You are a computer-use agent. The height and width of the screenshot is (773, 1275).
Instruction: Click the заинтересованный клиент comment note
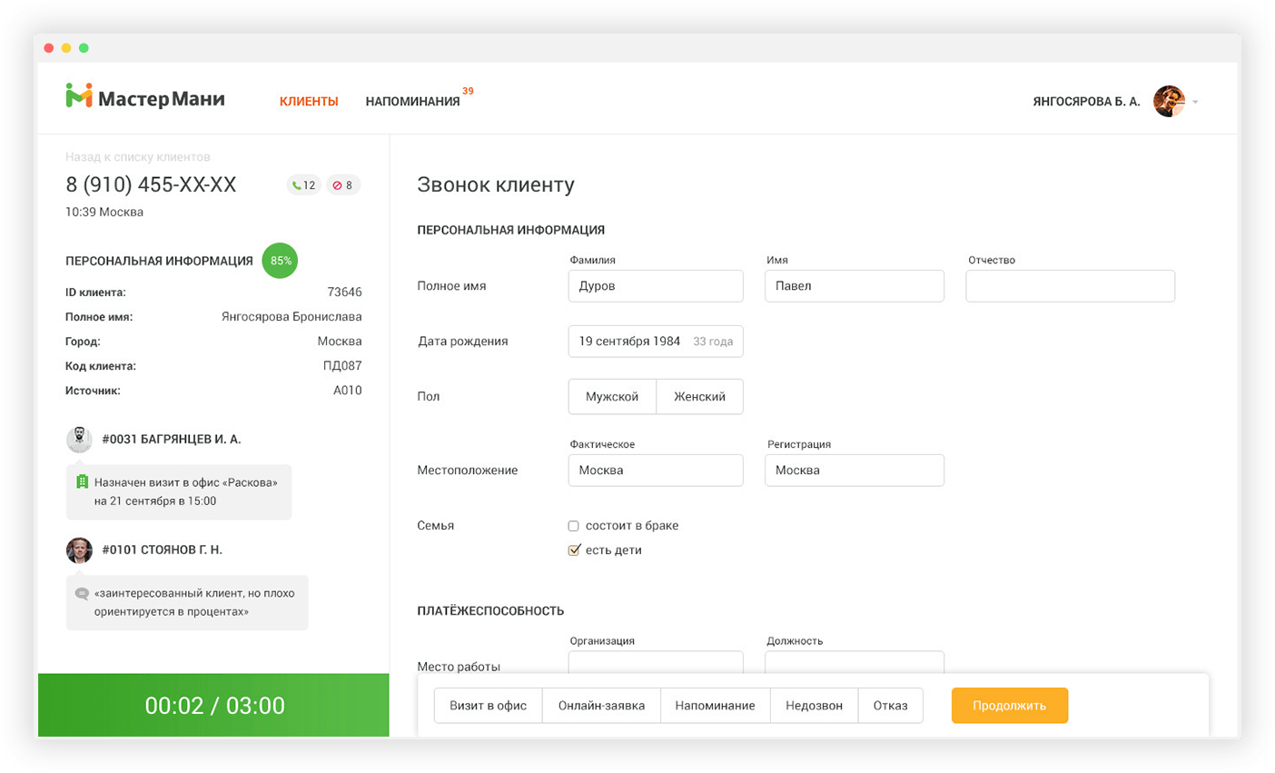coord(187,603)
